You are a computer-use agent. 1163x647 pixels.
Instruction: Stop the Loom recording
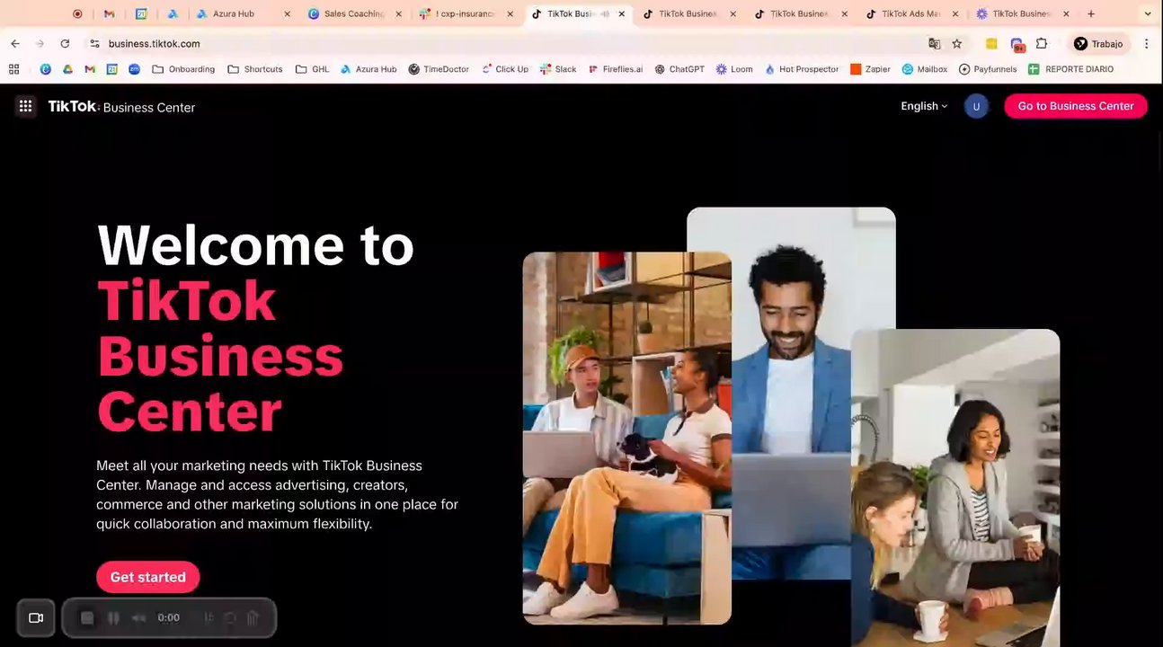tap(87, 617)
